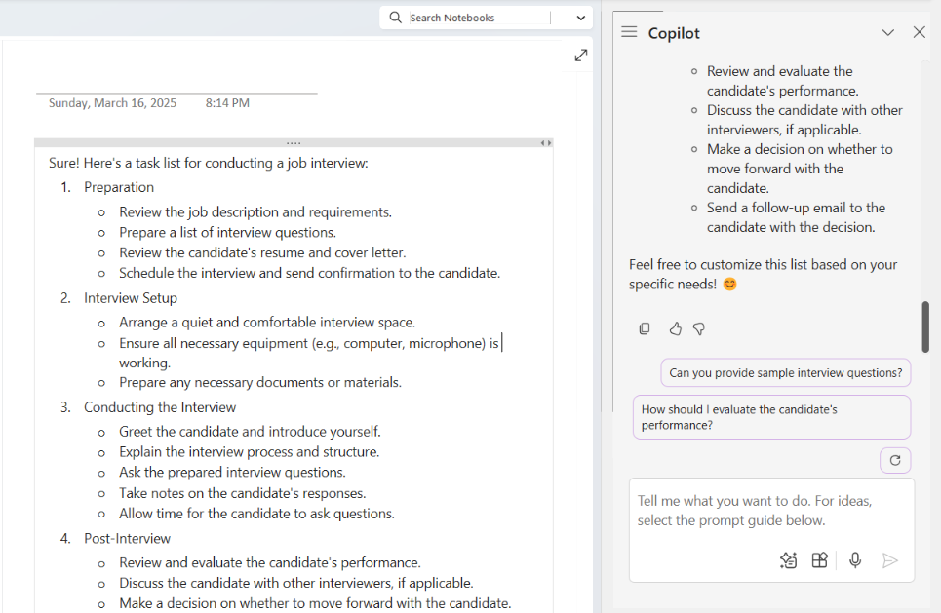
Task: Open the Copilot prompt guide
Action: 788,560
